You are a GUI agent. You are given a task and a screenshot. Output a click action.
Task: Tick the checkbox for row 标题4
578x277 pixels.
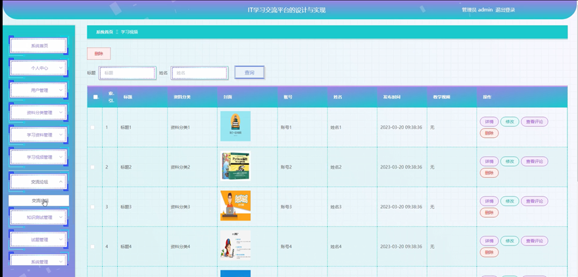(x=93, y=246)
